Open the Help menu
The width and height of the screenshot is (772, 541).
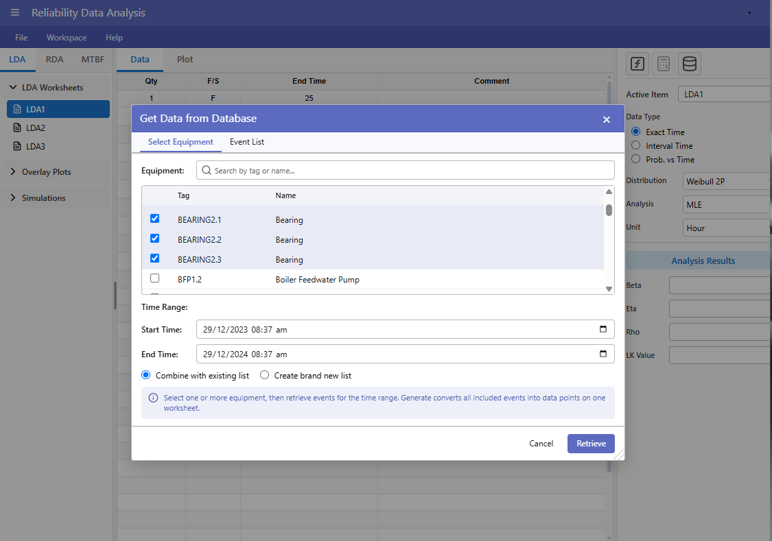click(x=114, y=38)
